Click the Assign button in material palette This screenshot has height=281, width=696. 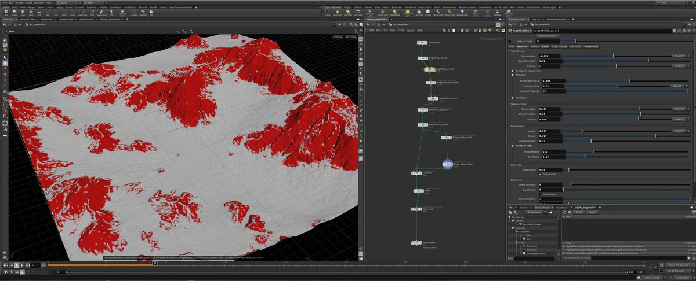592,212
